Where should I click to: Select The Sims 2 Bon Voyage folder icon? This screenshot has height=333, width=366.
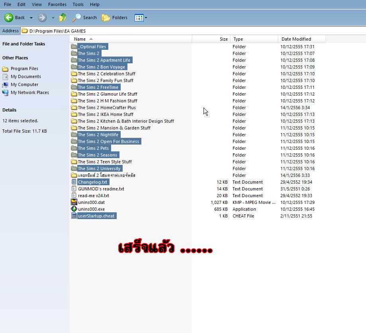74,67
